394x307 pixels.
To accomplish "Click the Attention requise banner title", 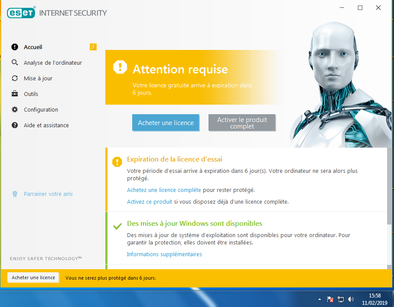I will coord(180,69).
